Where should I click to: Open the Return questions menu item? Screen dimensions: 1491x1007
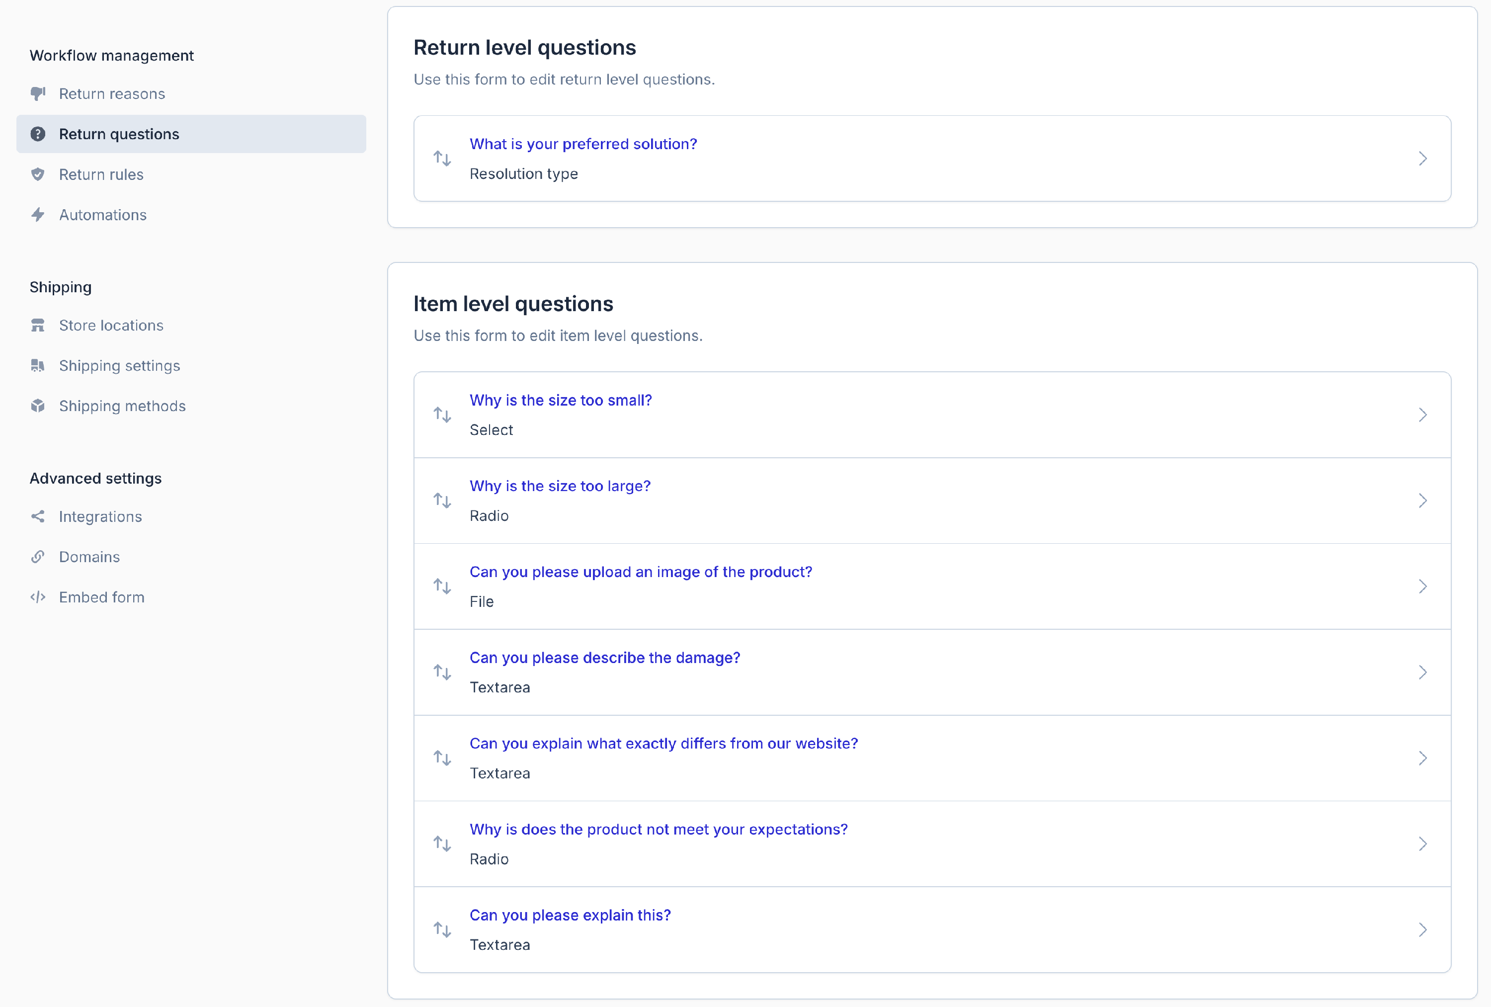(x=119, y=134)
